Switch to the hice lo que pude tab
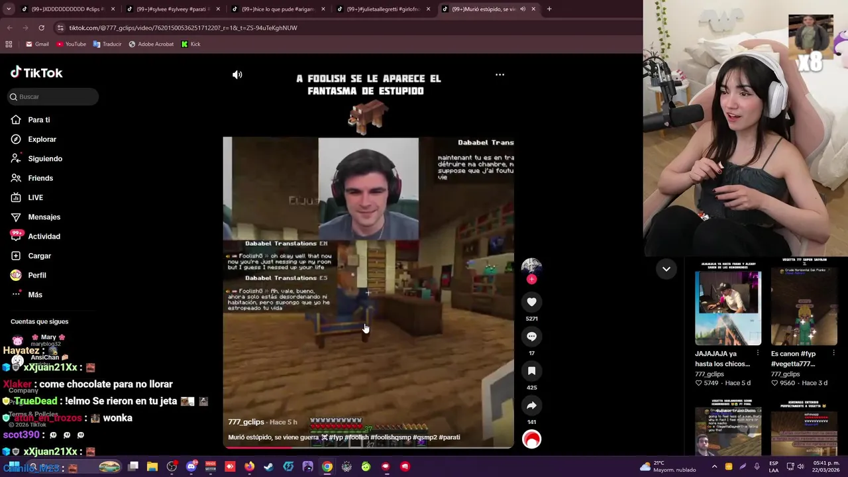Screen dimensions: 848x477 277,9
